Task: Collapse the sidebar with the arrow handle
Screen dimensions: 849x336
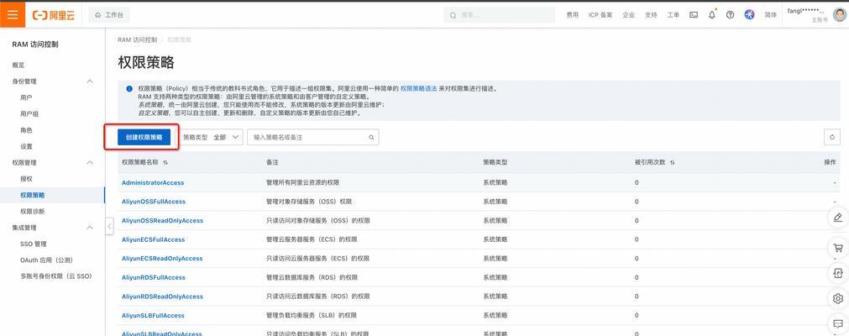Action: click(109, 226)
